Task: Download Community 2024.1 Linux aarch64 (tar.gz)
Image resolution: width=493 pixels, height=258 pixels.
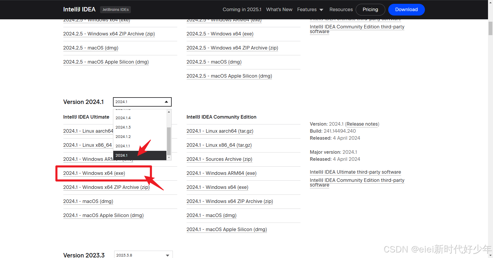Action: pyautogui.click(x=220, y=131)
